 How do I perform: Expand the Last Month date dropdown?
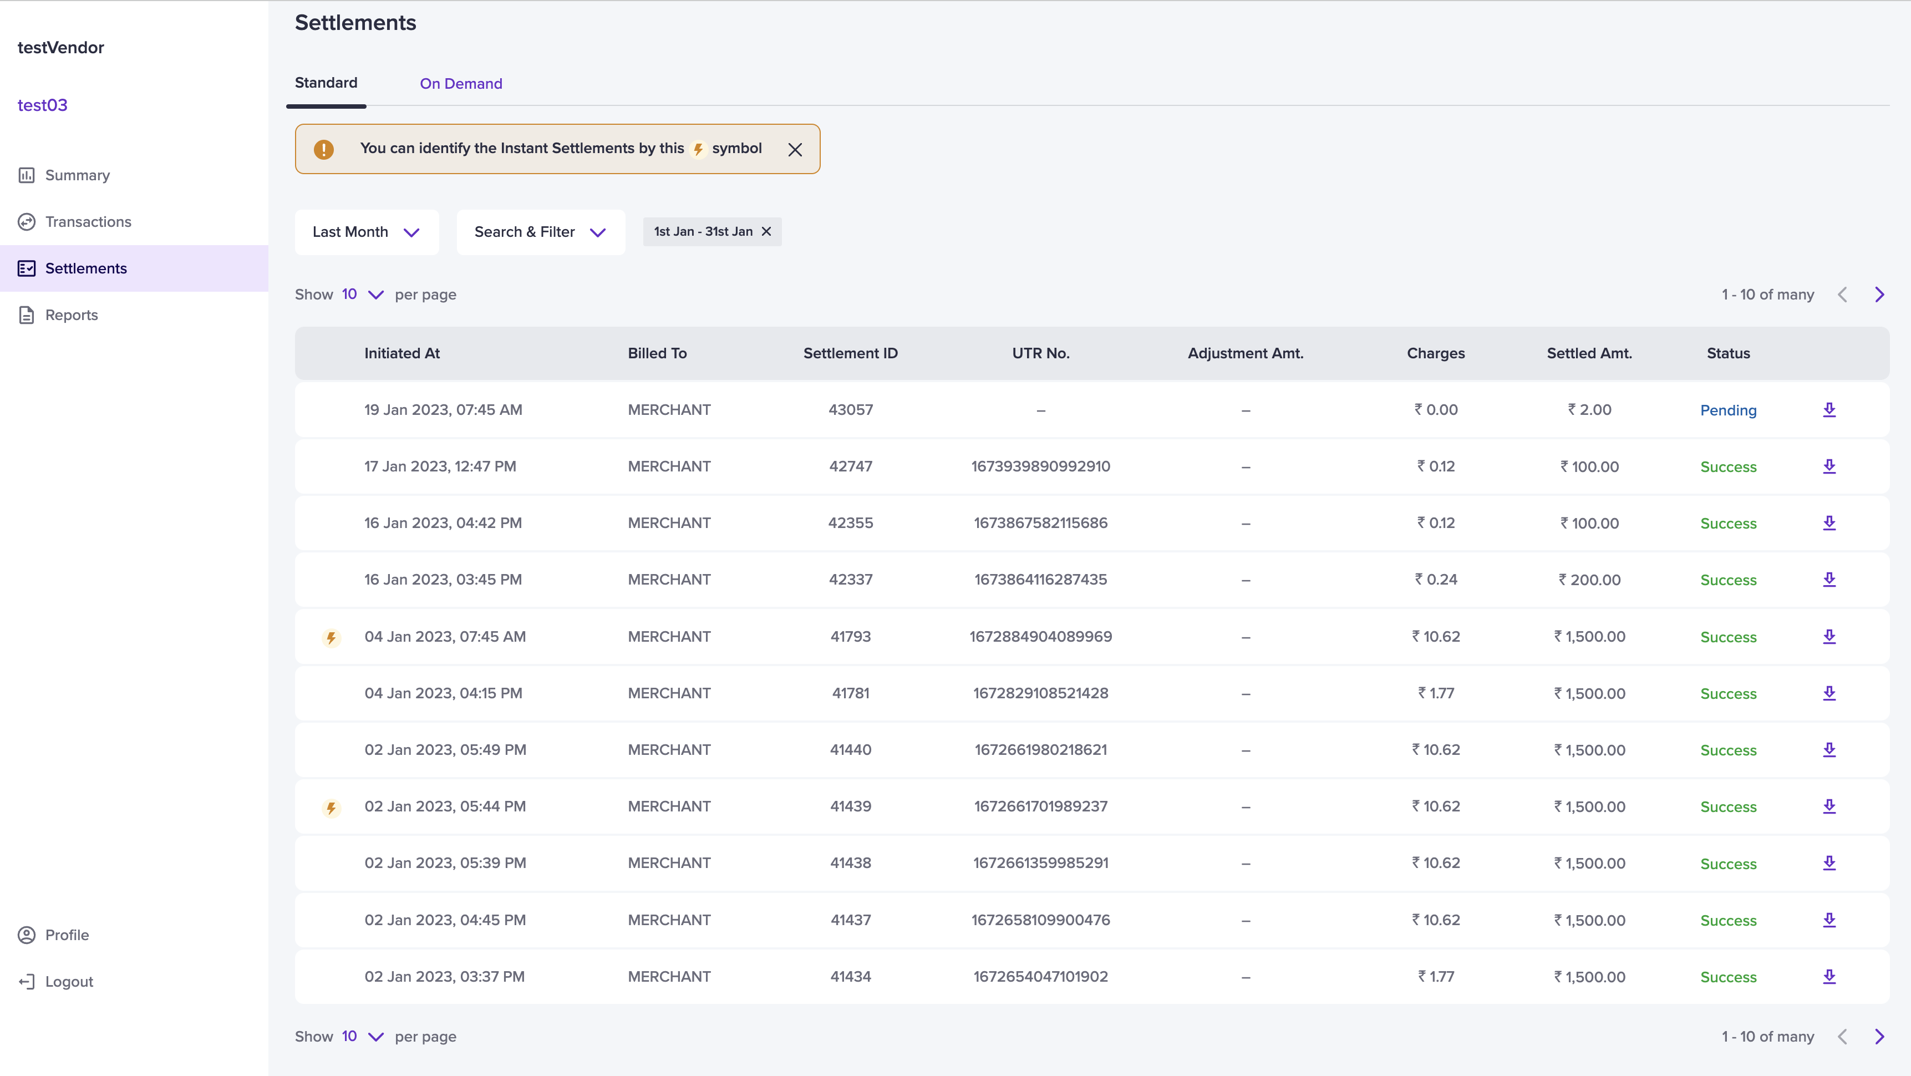tap(367, 232)
